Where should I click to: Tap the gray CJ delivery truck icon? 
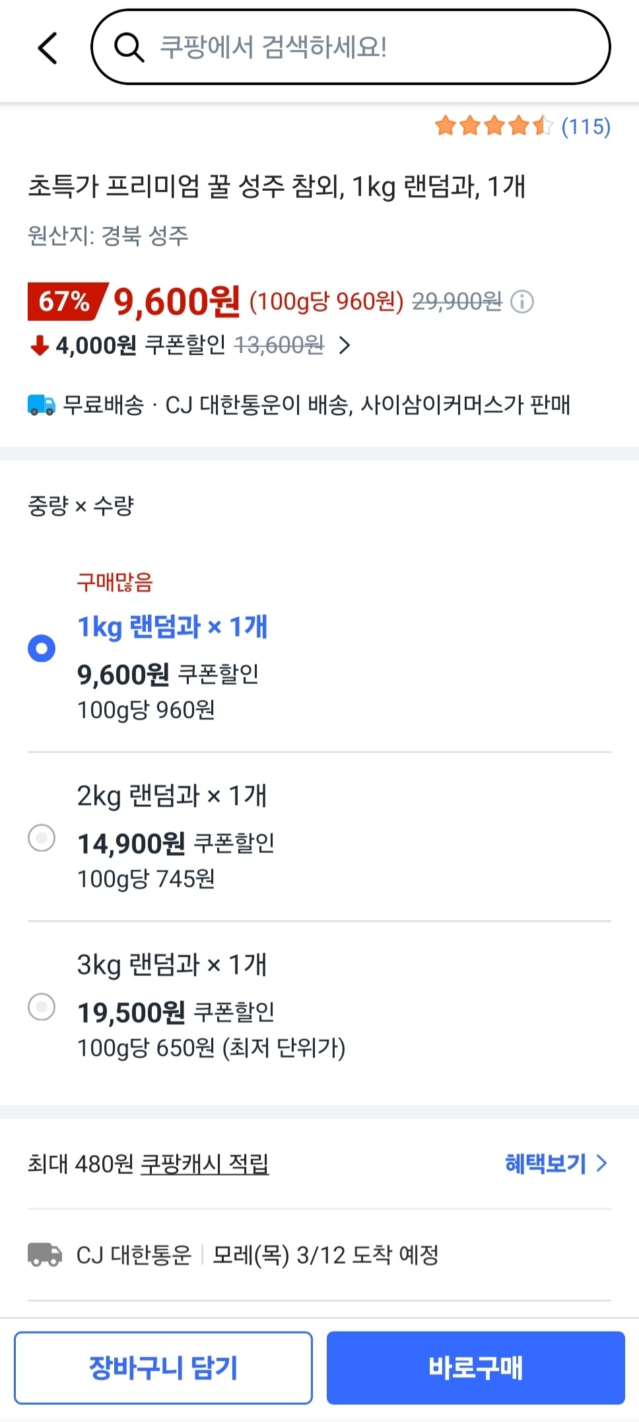[45, 1254]
